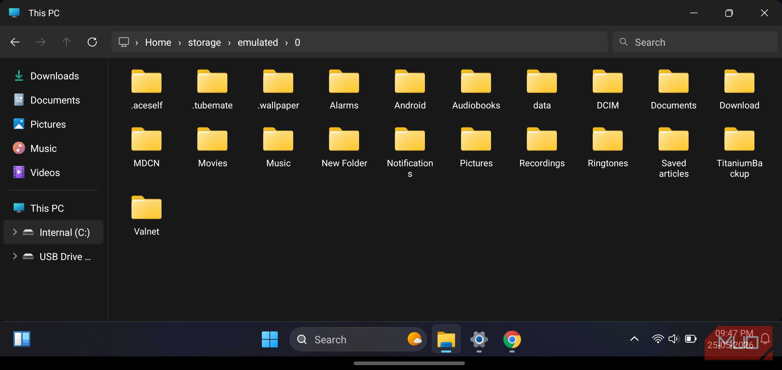Image resolution: width=782 pixels, height=370 pixels.
Task: Open the .tubemate folder
Action: tap(212, 89)
